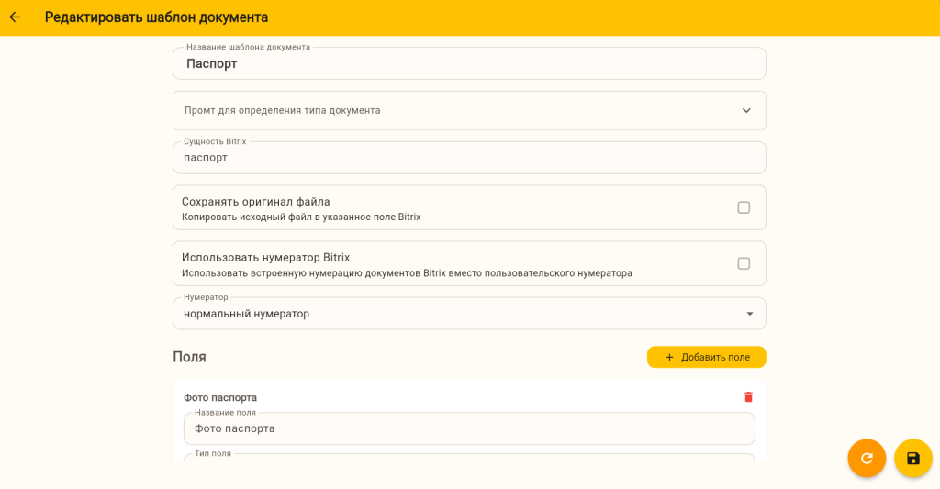Click the plus icon in Добавить поле
The image size is (940, 489).
(669, 358)
